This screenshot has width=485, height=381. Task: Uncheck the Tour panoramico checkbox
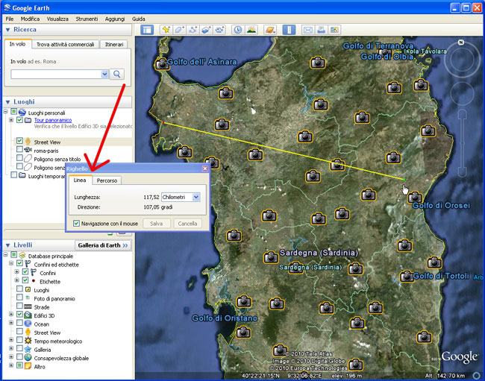[x=19, y=119]
